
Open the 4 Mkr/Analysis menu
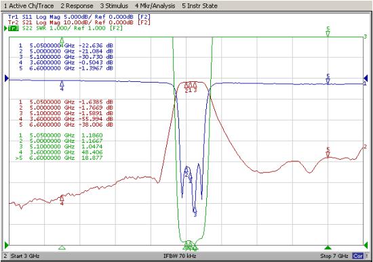[x=155, y=5]
